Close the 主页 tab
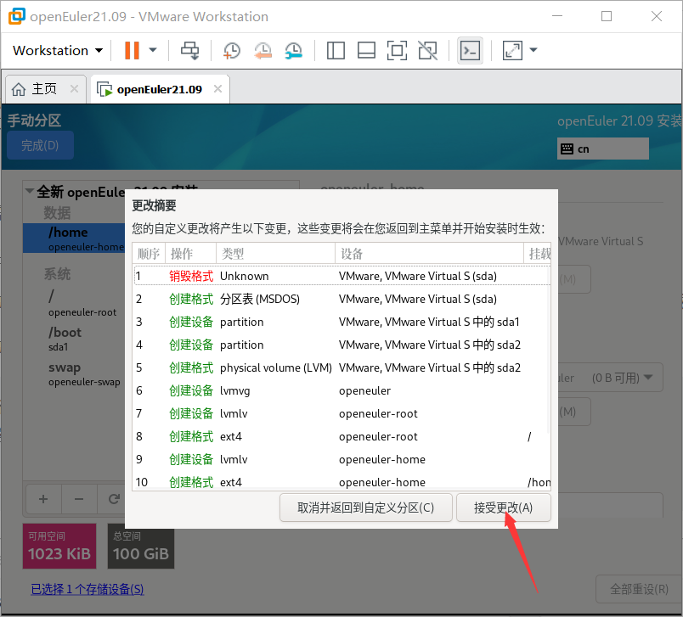Viewport: 683px width, 617px height. (x=75, y=89)
